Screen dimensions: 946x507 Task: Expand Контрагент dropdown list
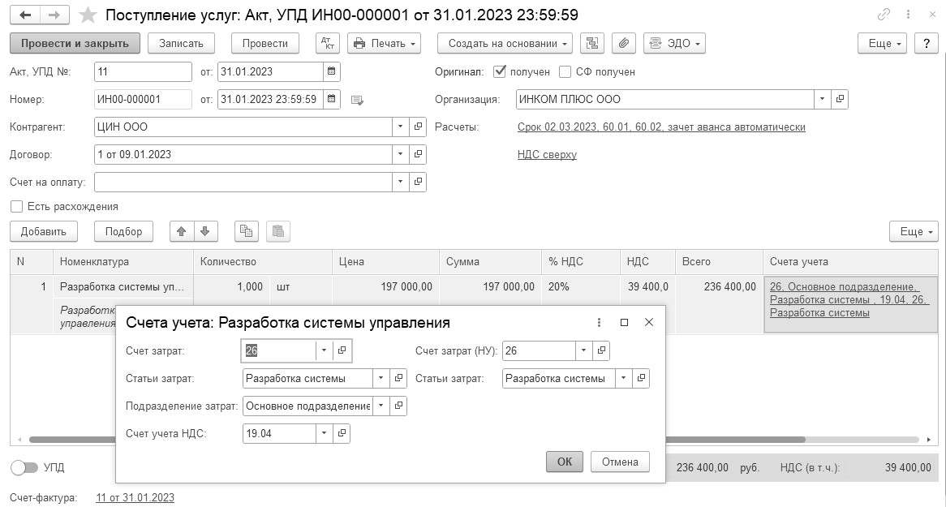401,127
